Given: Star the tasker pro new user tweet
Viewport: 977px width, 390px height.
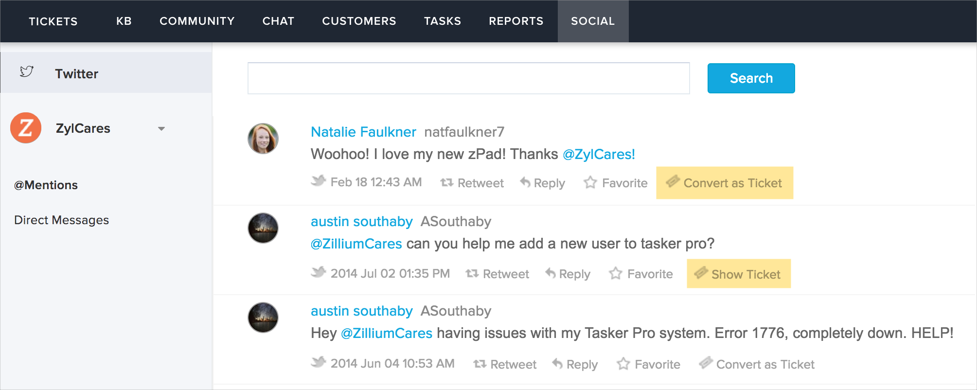Looking at the screenshot, I should tap(616, 274).
